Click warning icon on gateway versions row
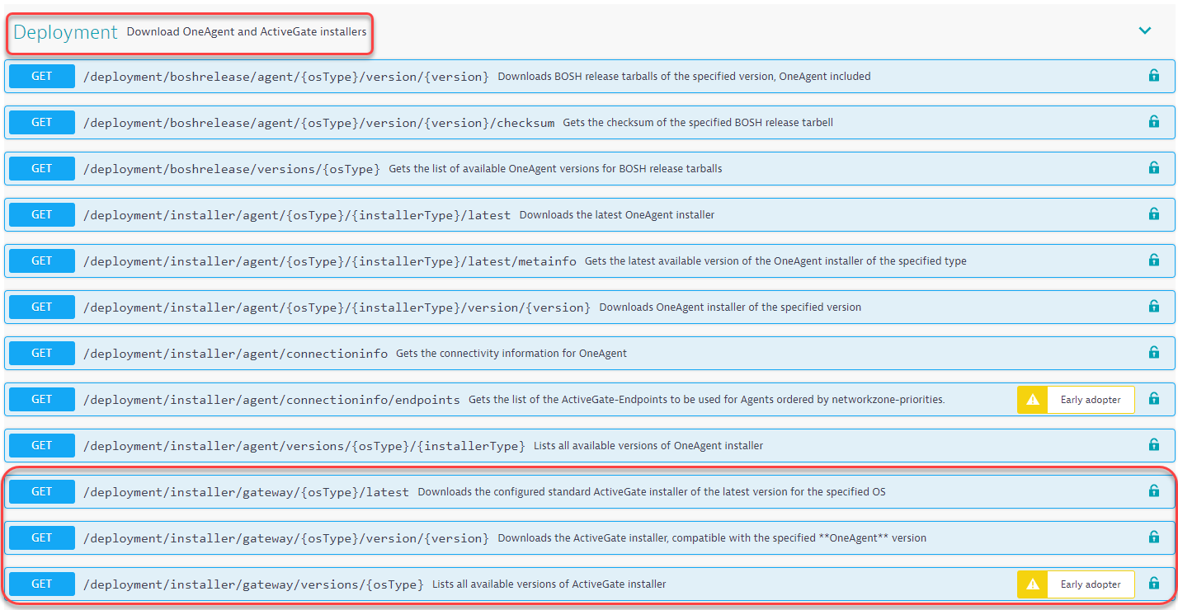 click(1032, 584)
